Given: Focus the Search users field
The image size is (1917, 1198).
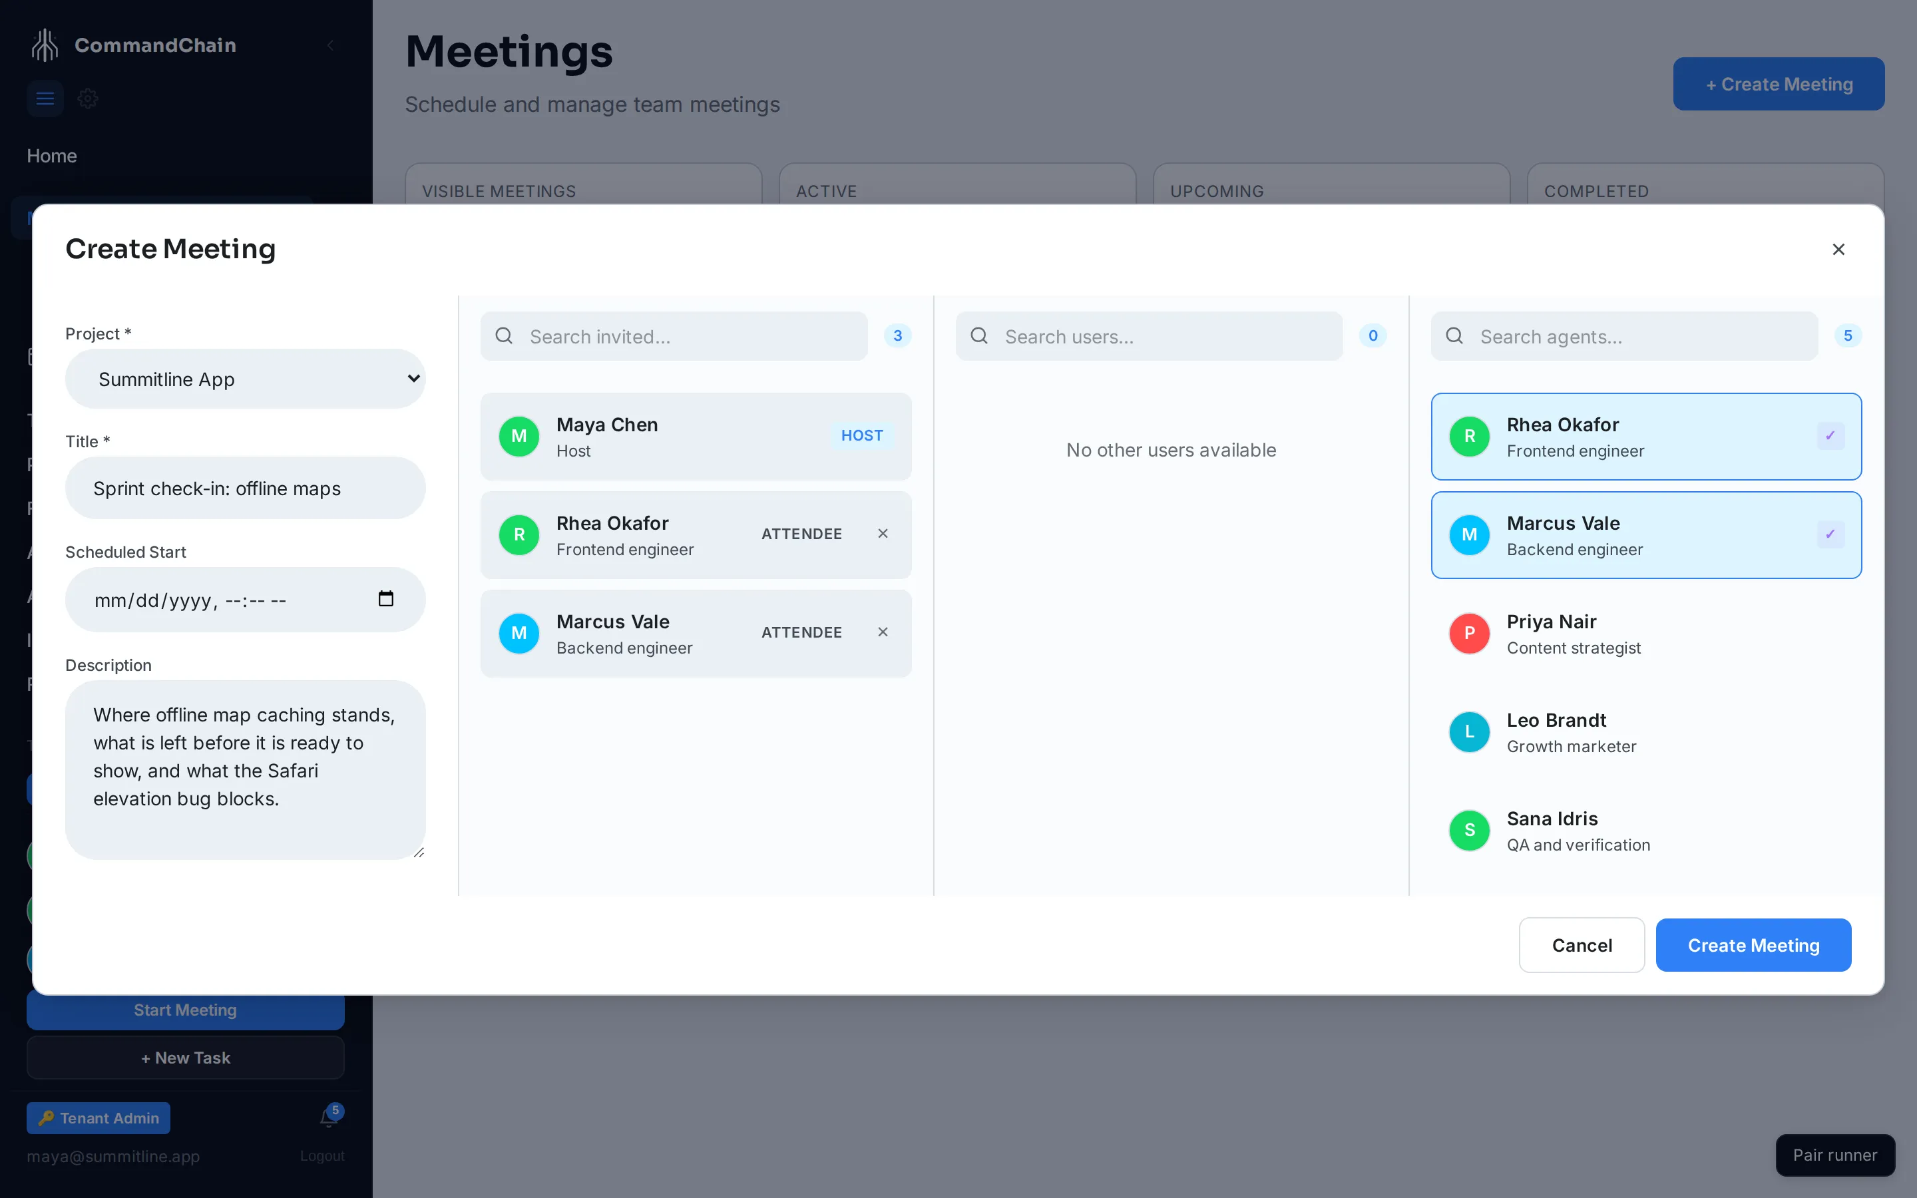Looking at the screenshot, I should tap(1149, 336).
